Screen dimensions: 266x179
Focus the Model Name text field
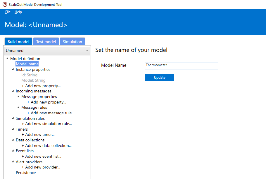(181, 66)
